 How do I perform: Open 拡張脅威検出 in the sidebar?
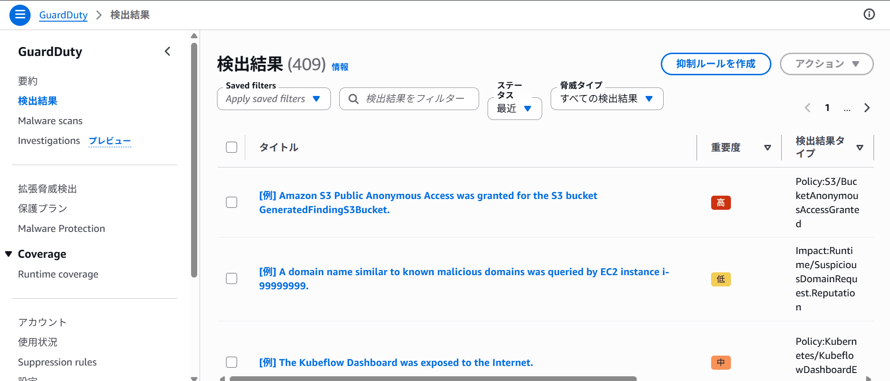48,189
